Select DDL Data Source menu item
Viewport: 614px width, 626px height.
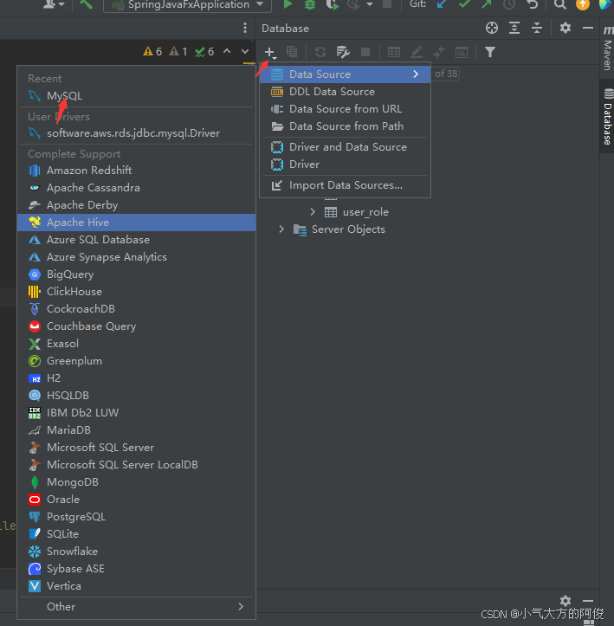pos(345,92)
